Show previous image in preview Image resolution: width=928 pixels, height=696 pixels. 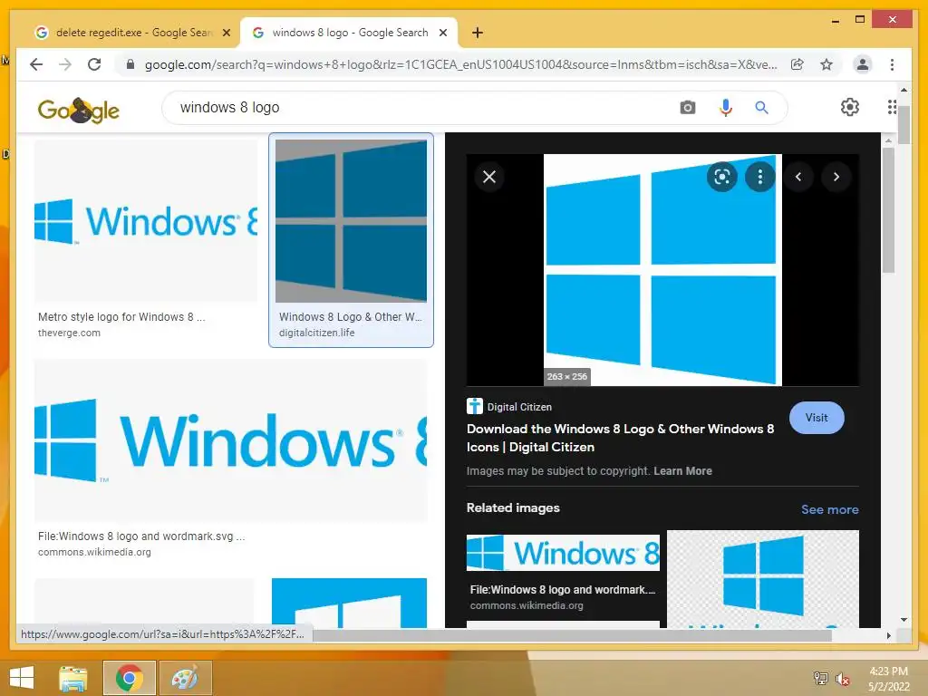tap(797, 177)
